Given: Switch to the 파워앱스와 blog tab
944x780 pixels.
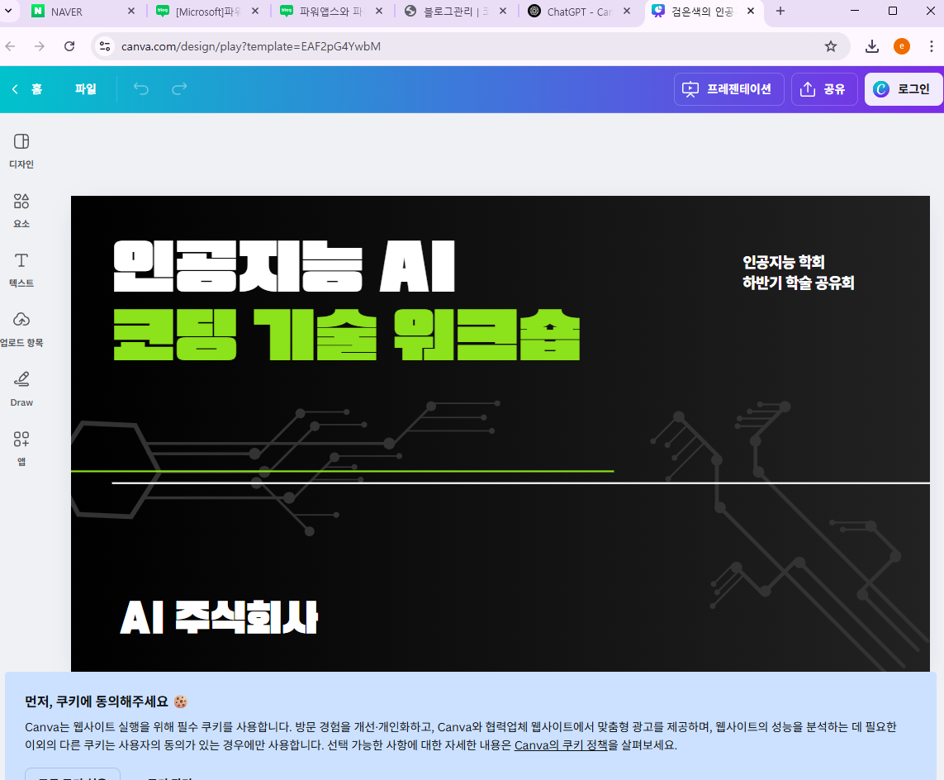Looking at the screenshot, I should [x=331, y=12].
